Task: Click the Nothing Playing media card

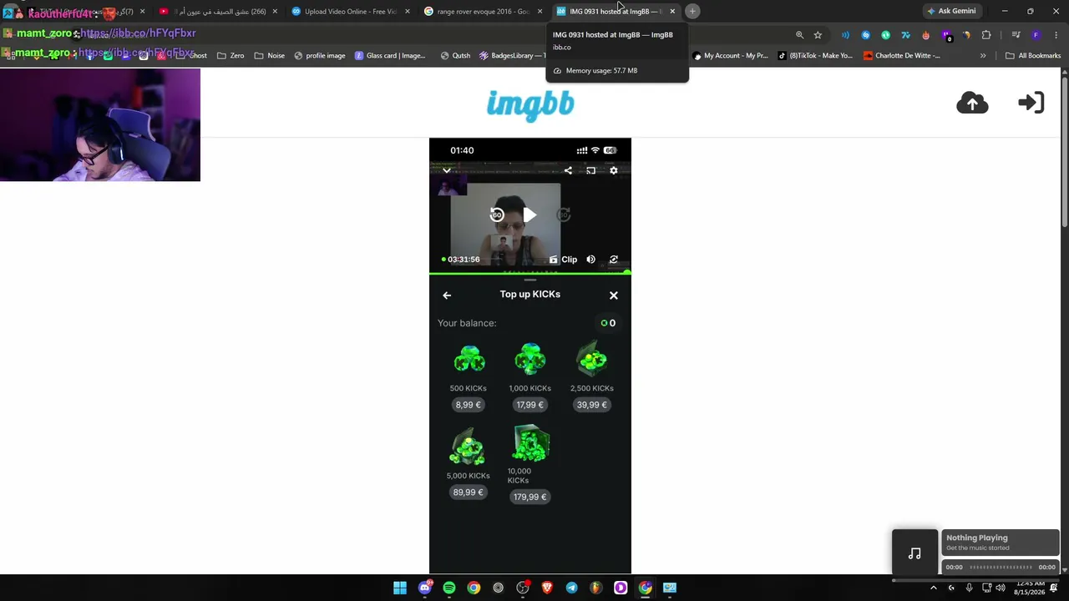Action: tap(1001, 543)
